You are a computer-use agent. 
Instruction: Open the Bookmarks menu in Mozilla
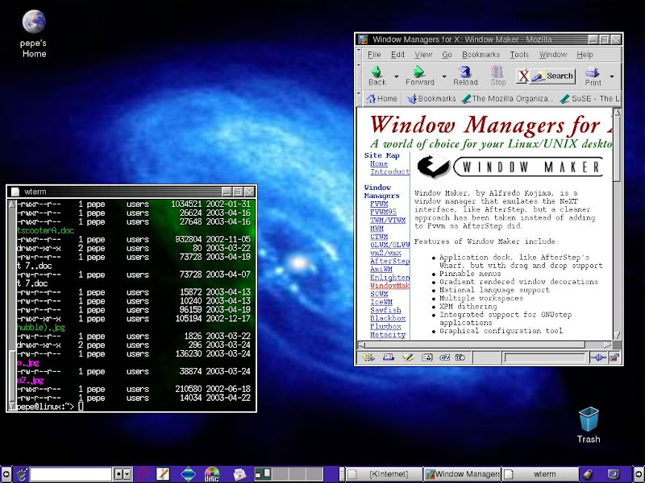[481, 55]
